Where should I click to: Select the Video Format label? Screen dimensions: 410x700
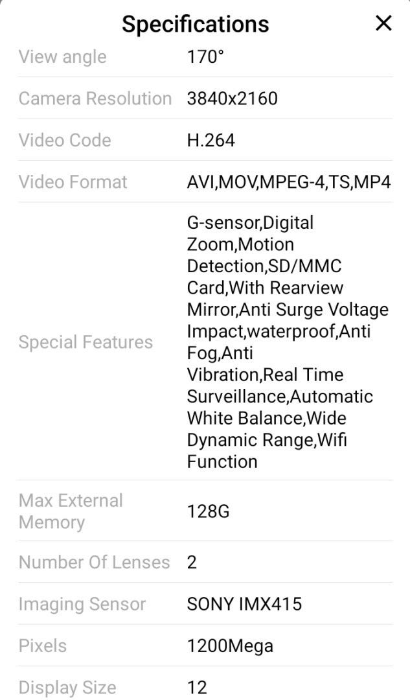[x=73, y=181]
